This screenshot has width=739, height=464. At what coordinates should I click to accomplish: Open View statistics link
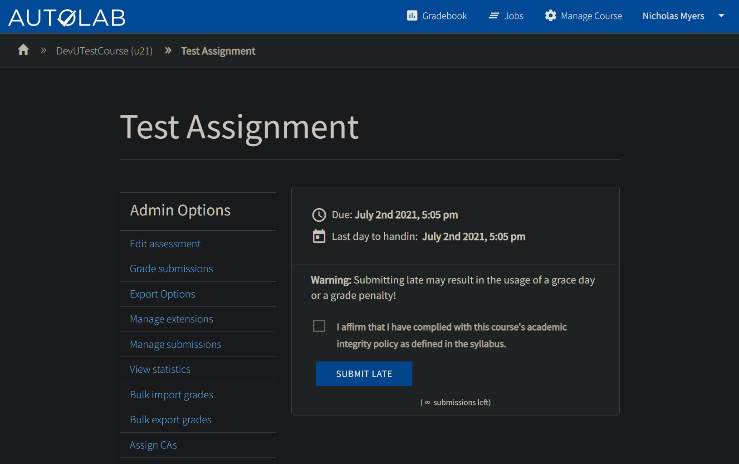tap(160, 369)
